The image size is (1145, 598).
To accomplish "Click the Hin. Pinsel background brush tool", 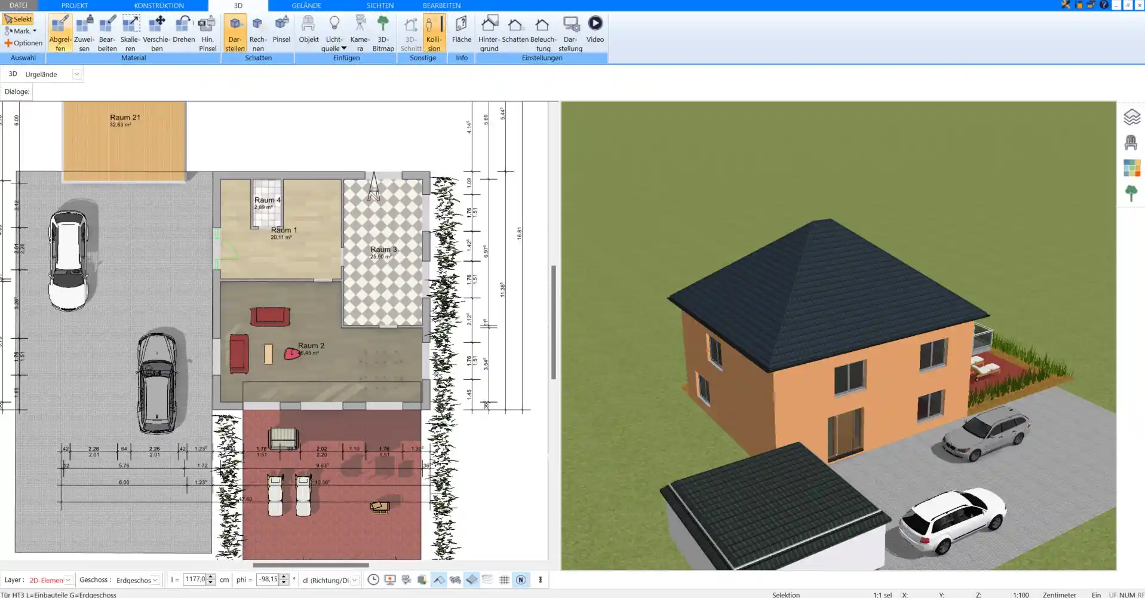I will [207, 33].
